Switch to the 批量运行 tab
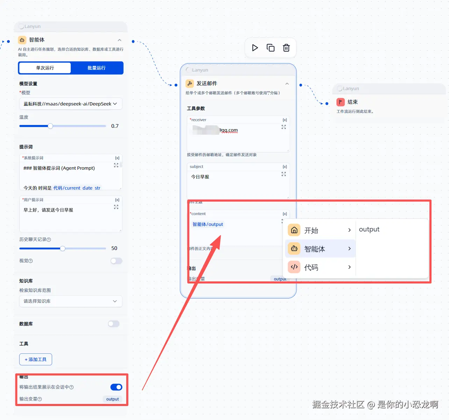 point(97,68)
